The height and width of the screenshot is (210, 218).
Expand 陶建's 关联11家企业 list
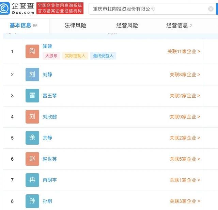[184, 51]
